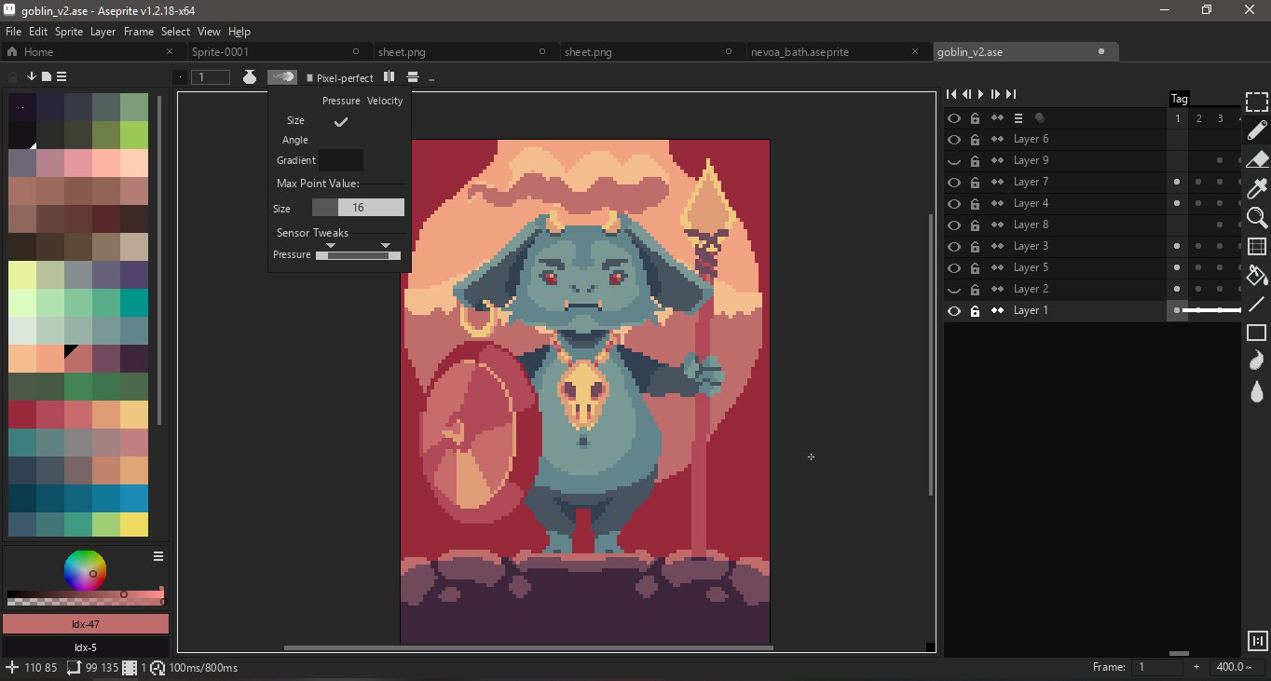Go to last frame
1271x681 pixels.
pyautogui.click(x=1010, y=94)
